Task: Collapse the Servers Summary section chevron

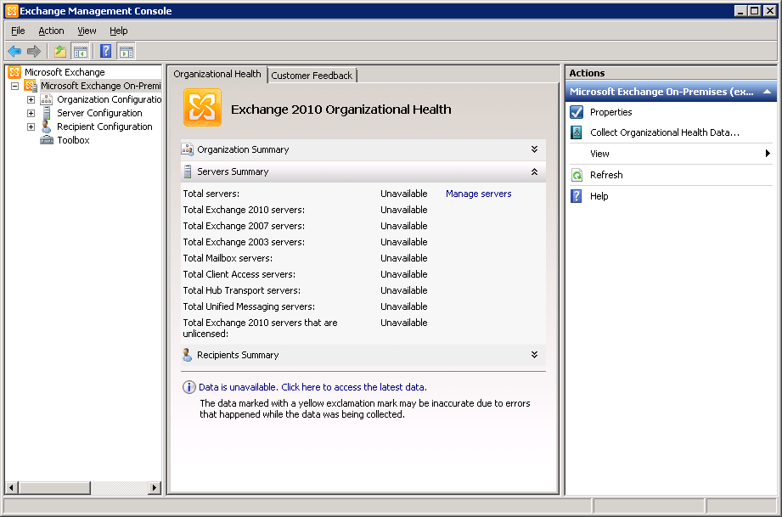Action: tap(534, 171)
